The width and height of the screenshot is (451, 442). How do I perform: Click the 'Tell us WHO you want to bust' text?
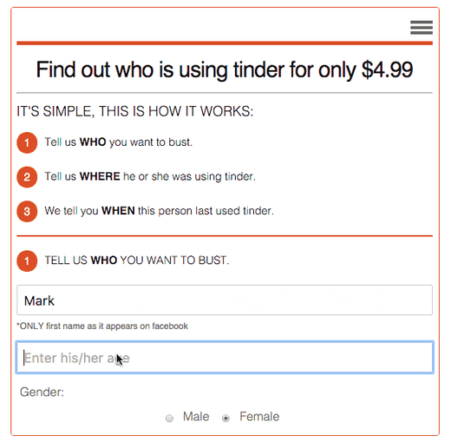click(x=119, y=142)
